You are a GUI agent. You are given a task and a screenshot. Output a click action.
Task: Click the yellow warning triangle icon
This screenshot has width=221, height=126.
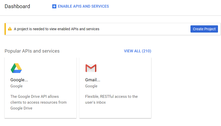coord(10,29)
